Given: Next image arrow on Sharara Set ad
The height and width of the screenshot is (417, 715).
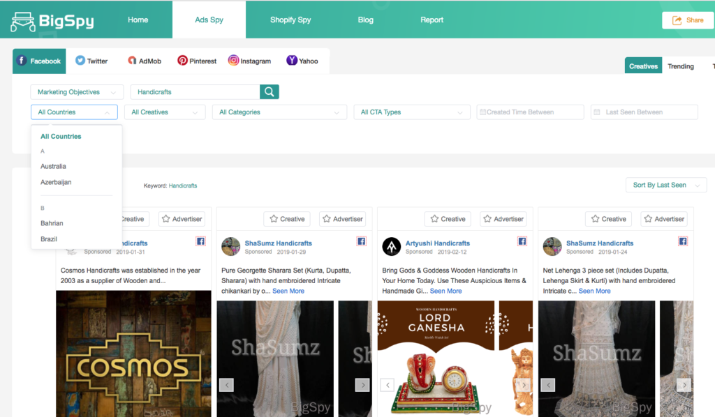Looking at the screenshot, I should (362, 385).
